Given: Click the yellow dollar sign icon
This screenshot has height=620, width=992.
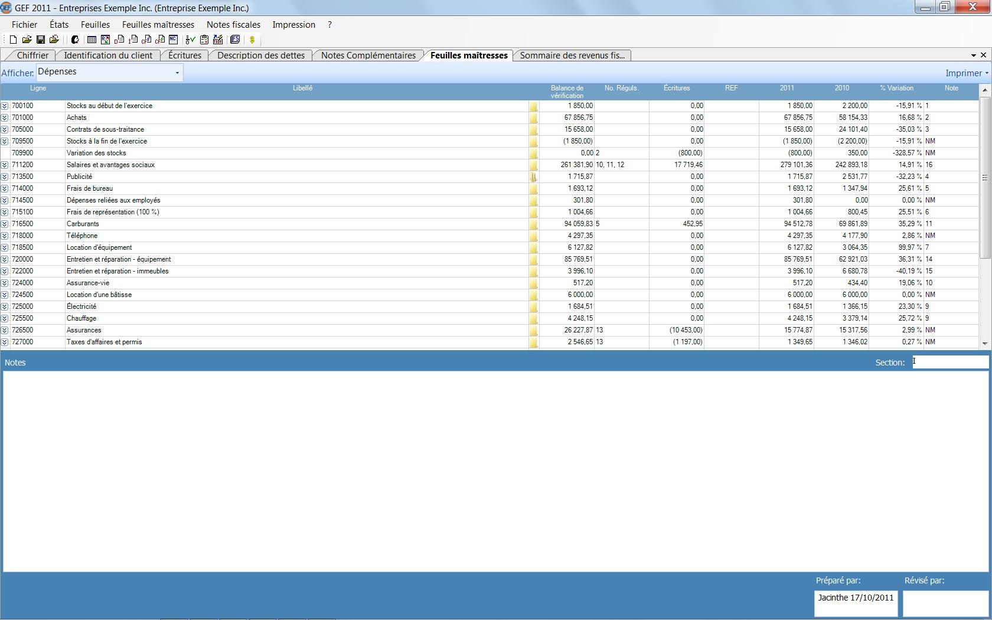Looking at the screenshot, I should click(x=252, y=40).
